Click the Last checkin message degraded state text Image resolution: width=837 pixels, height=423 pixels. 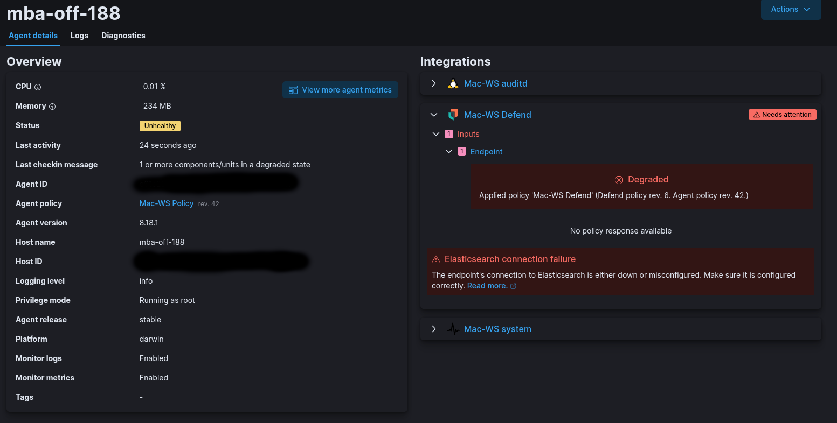click(x=225, y=165)
